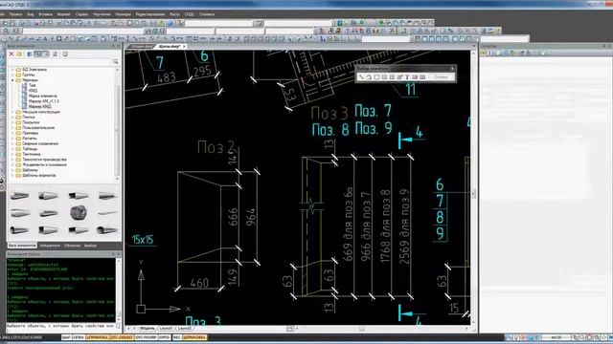Screen dimensions: 613x344
Task: Select the first profile thumbnail in preview grid
Action: coord(19,195)
